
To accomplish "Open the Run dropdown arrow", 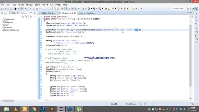I will [91, 9].
